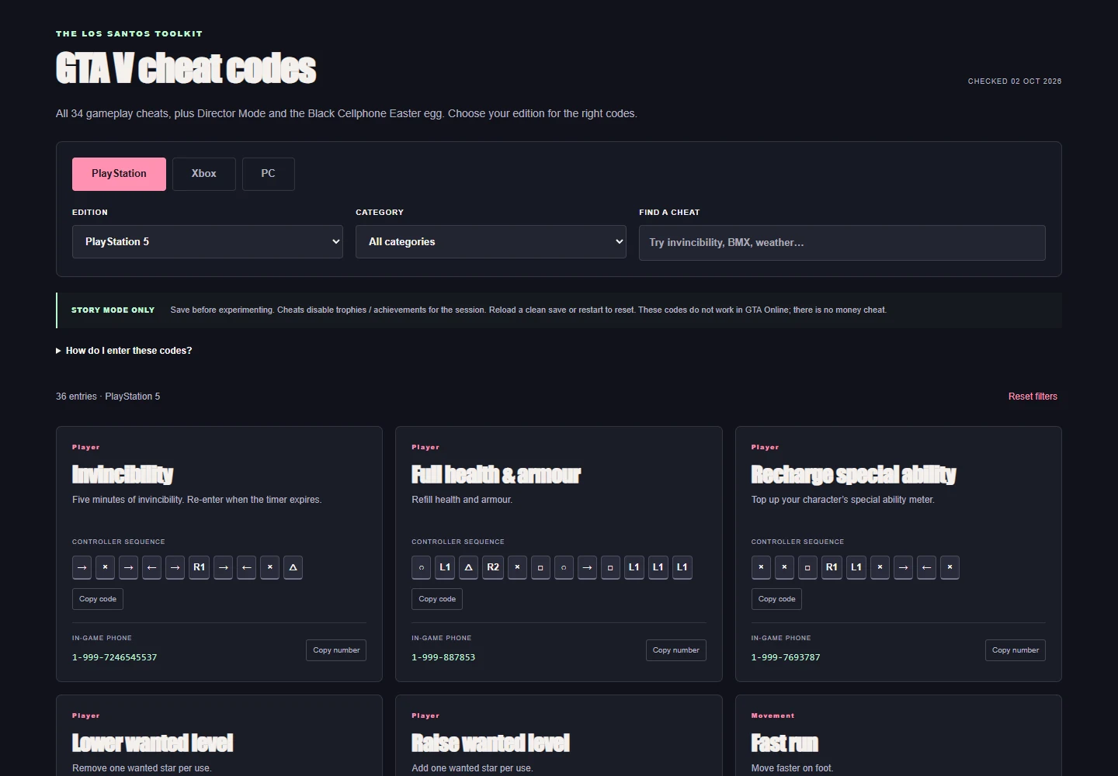This screenshot has width=1118, height=776.
Task: Click the triangle key in Full health sequence
Action: click(x=468, y=567)
